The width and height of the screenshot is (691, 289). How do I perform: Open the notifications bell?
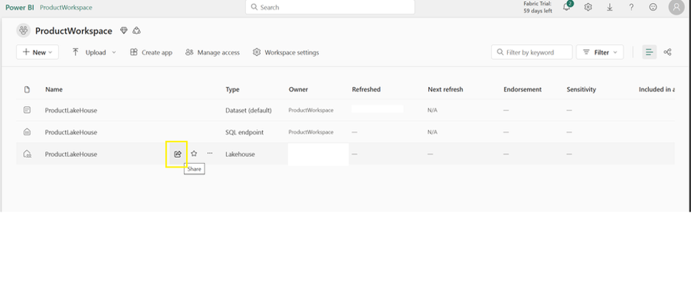[567, 7]
